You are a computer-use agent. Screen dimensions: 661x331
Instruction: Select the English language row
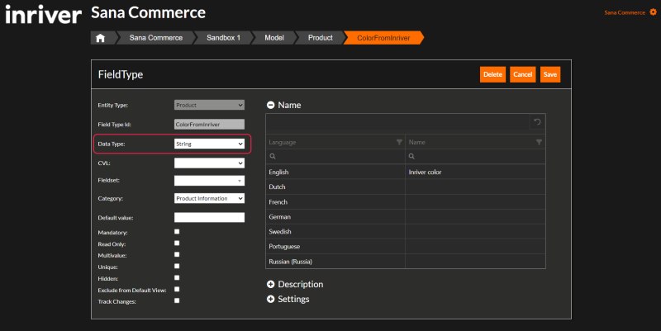click(x=406, y=172)
